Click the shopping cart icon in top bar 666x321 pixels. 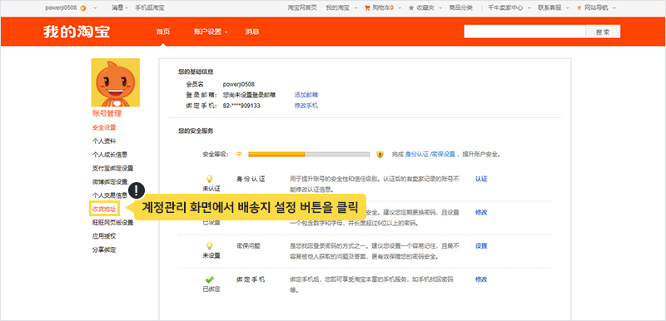(x=367, y=7)
